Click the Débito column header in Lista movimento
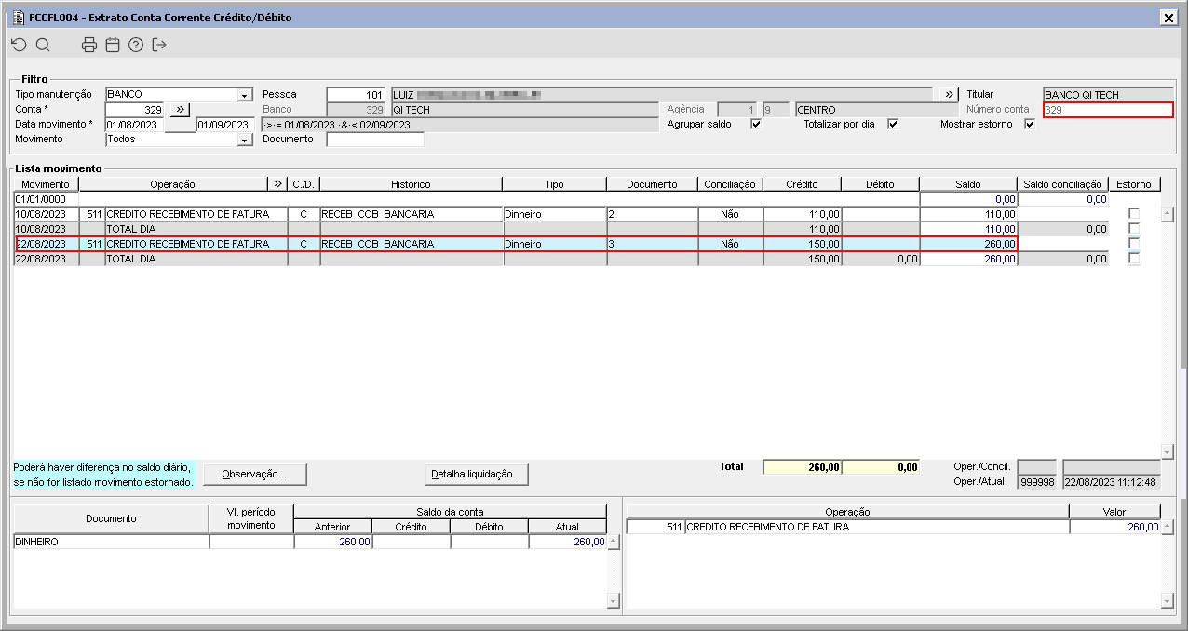 [x=880, y=184]
